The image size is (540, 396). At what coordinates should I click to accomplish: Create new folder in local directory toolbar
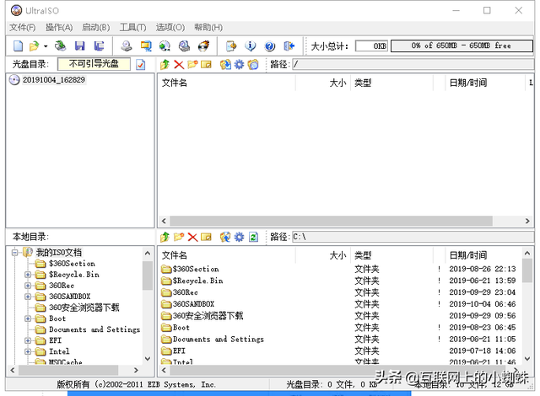[179, 237]
